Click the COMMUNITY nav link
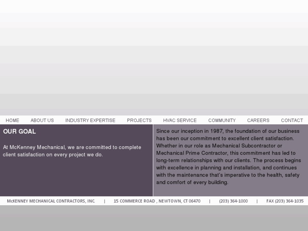308x231 pixels. tap(222, 120)
